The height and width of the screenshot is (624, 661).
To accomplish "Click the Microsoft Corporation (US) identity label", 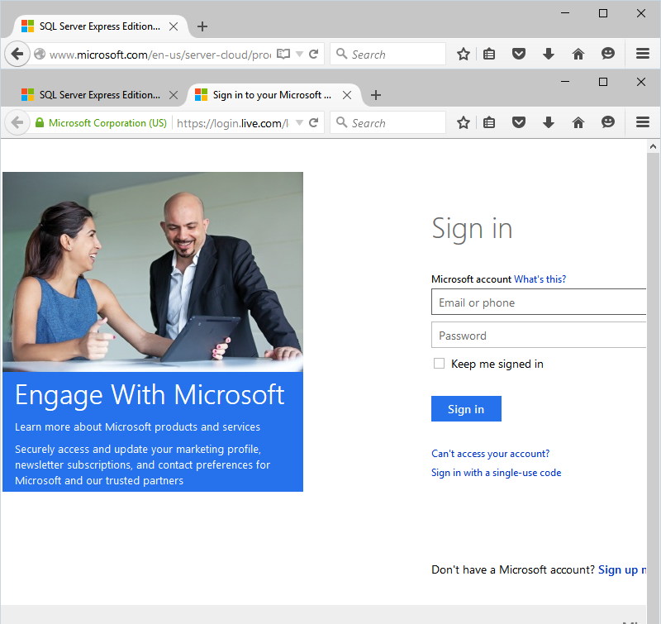I will 107,122.
